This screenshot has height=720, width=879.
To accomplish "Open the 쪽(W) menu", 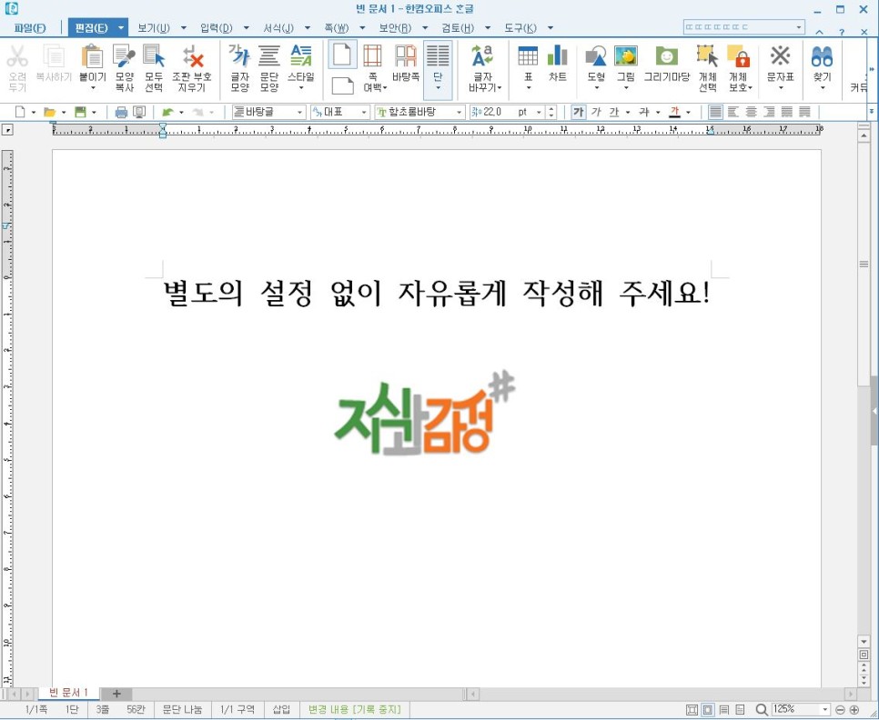I will pos(337,28).
